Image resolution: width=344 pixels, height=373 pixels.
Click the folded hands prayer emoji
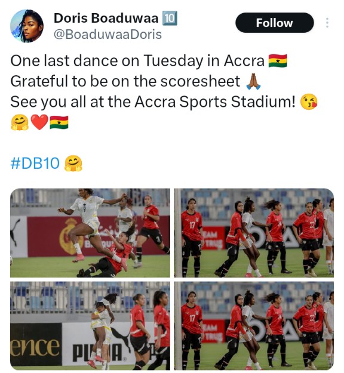tap(253, 81)
